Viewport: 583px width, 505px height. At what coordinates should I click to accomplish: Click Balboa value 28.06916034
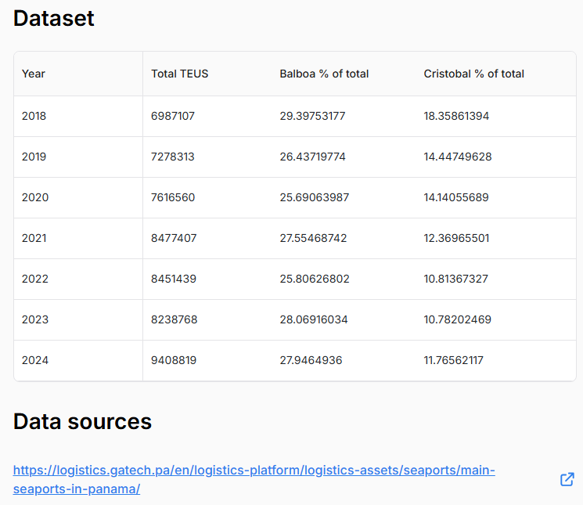tap(314, 319)
